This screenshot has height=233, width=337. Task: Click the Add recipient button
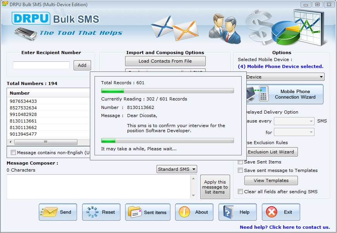coord(82,65)
